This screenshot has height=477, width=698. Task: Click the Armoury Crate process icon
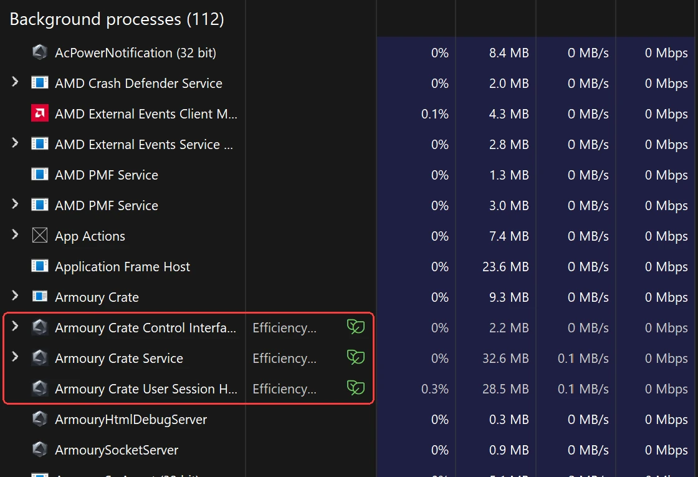pos(40,296)
